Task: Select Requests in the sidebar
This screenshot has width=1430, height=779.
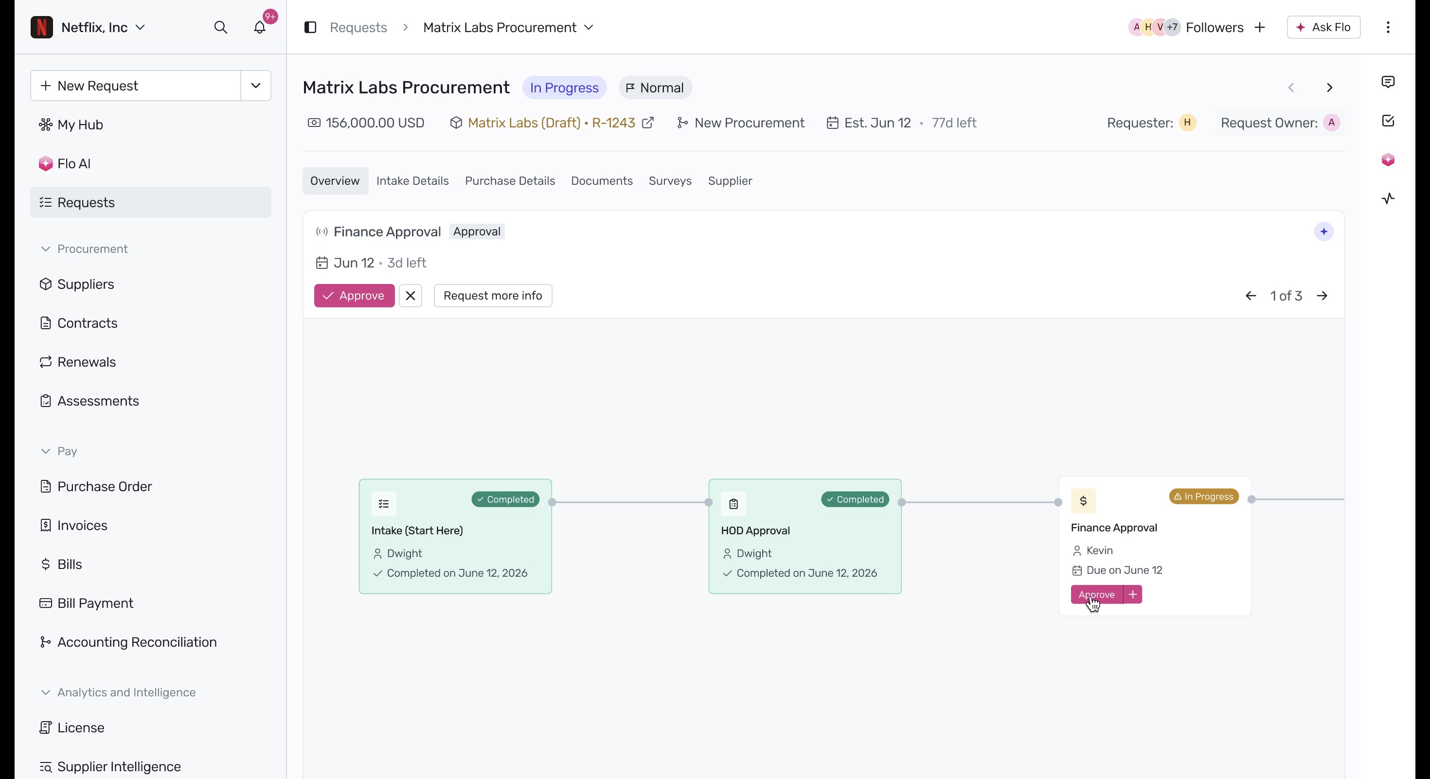Action: point(150,202)
